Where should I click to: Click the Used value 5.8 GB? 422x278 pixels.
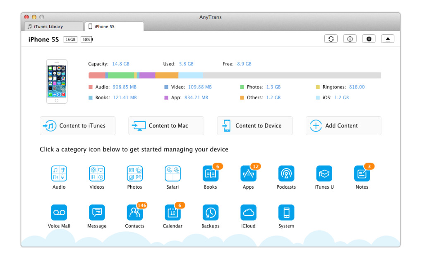tap(186, 64)
